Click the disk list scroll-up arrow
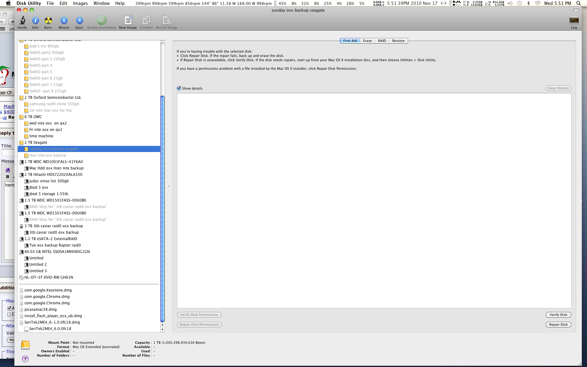The image size is (587, 367). pyautogui.click(x=163, y=325)
